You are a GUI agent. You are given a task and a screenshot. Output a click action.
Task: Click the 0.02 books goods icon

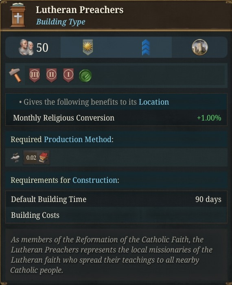coord(36,158)
